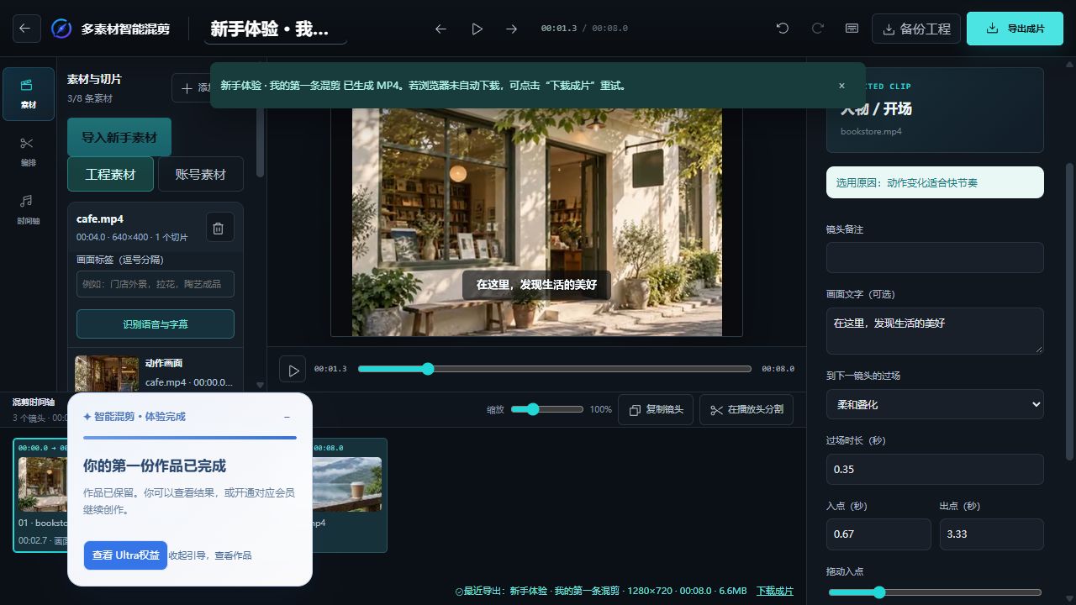
Task: Click 收起引导，查看作品 link
Action: click(210, 555)
